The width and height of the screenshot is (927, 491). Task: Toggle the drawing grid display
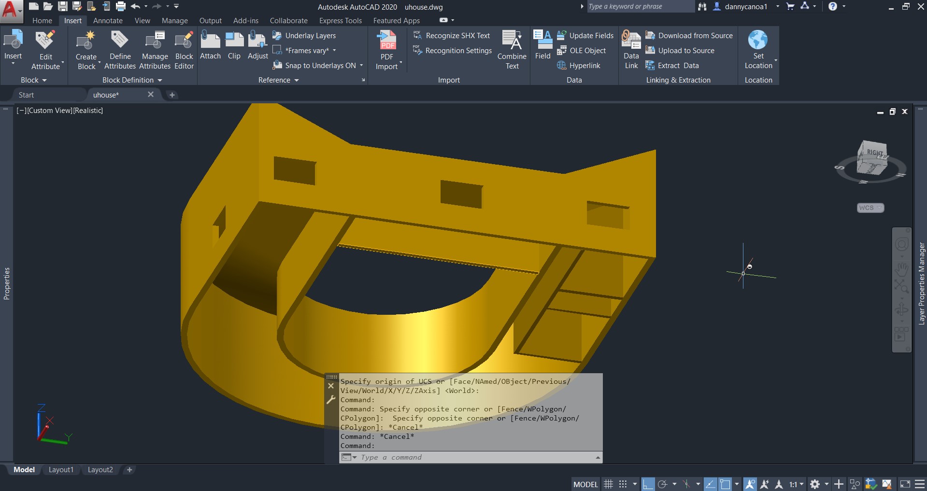click(609, 484)
